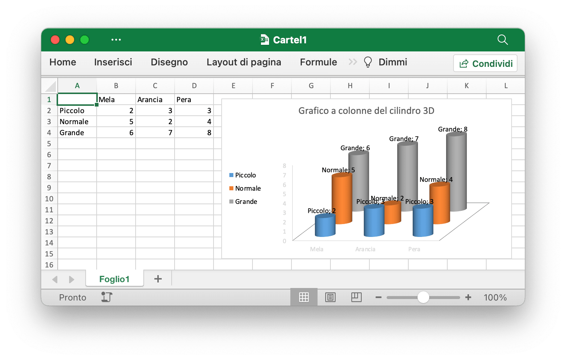Click the Condividi share button
The width and height of the screenshot is (566, 360).
[x=486, y=63]
